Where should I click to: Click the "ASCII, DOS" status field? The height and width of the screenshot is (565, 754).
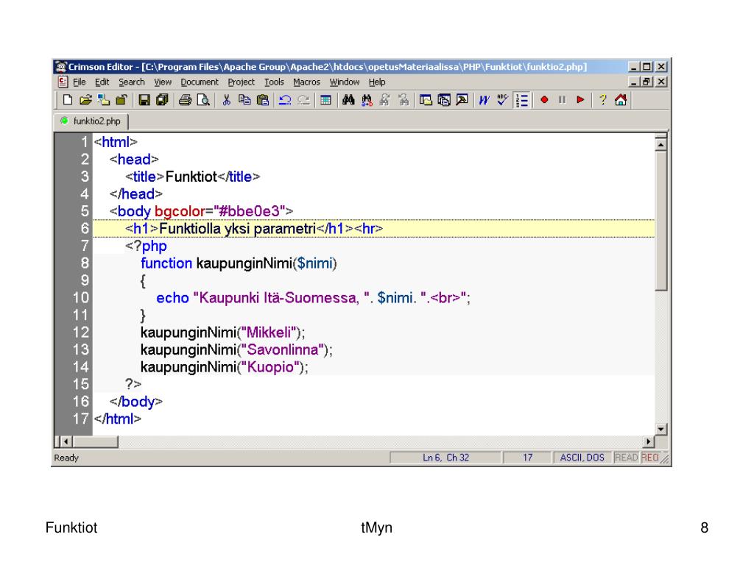click(582, 458)
